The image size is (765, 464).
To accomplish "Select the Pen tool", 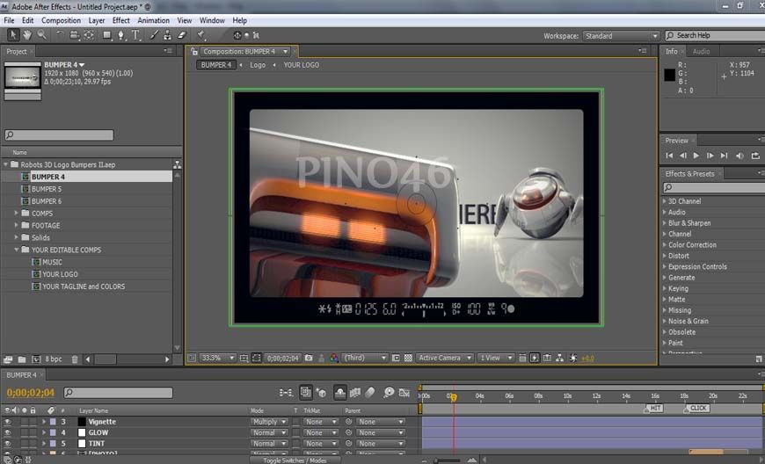I will (x=121, y=35).
